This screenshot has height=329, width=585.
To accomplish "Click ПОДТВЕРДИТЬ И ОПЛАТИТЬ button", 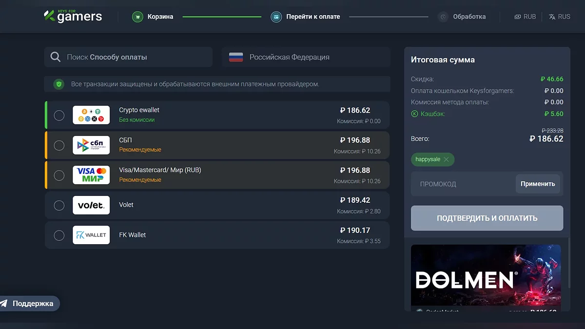I will click(x=487, y=218).
